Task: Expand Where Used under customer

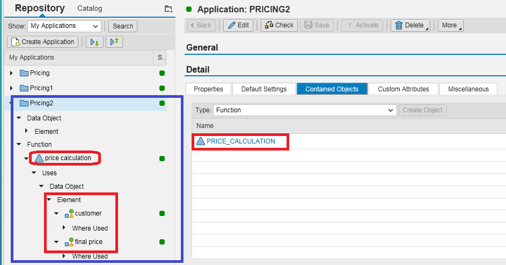Action: click(64, 227)
